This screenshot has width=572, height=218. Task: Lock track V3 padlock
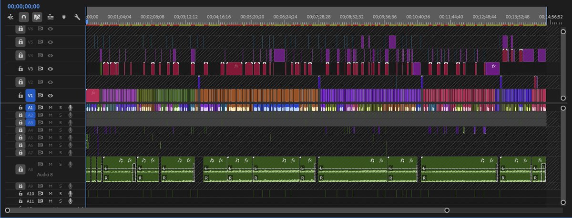click(20, 69)
